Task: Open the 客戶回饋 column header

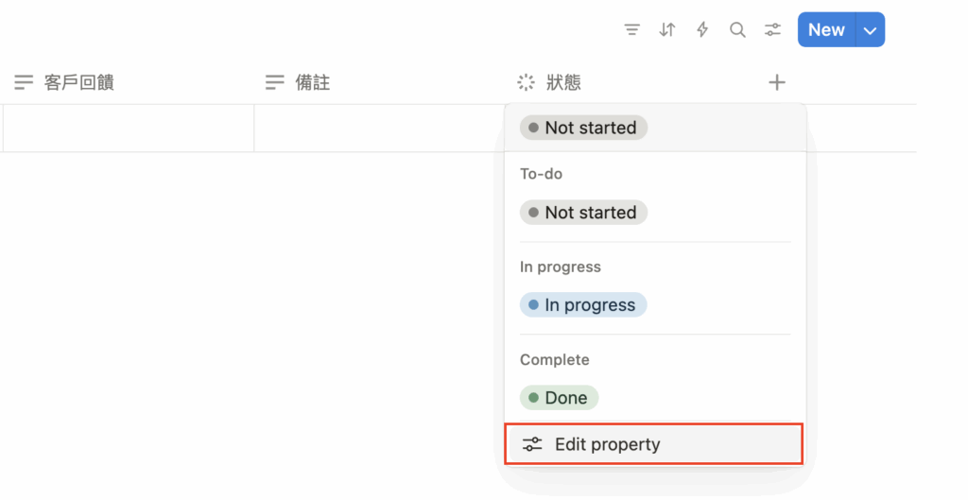Action: point(79,83)
